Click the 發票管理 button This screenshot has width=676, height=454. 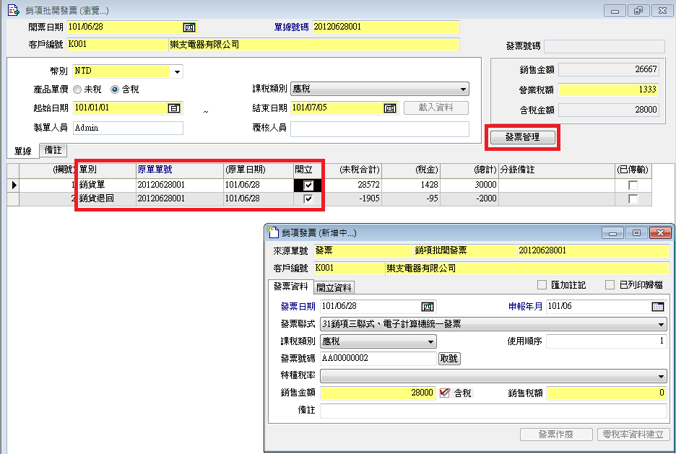pos(522,136)
